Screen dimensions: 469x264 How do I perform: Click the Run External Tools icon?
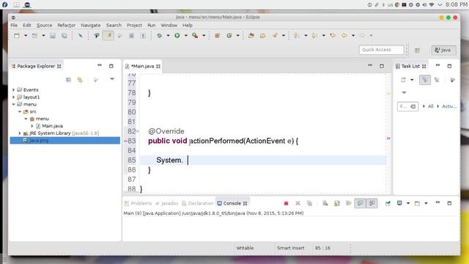195,36
